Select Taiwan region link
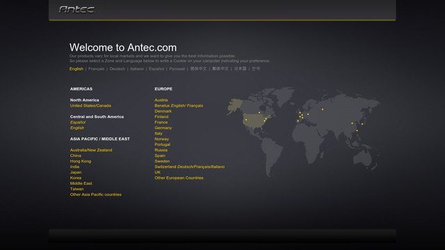This screenshot has width=445, height=250. pyautogui.click(x=77, y=189)
